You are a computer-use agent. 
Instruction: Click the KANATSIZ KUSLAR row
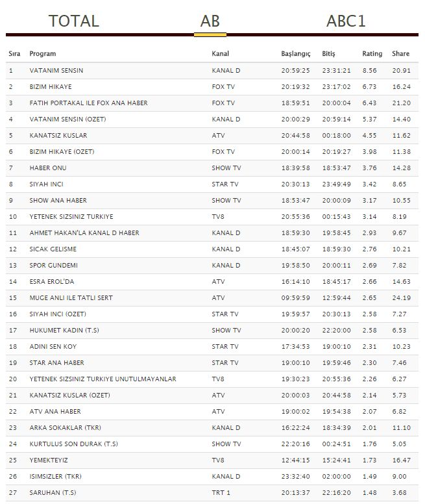tap(58, 135)
